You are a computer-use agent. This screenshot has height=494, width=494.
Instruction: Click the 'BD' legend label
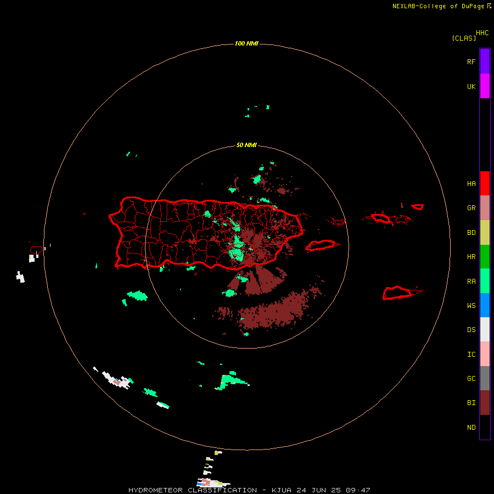tap(471, 233)
